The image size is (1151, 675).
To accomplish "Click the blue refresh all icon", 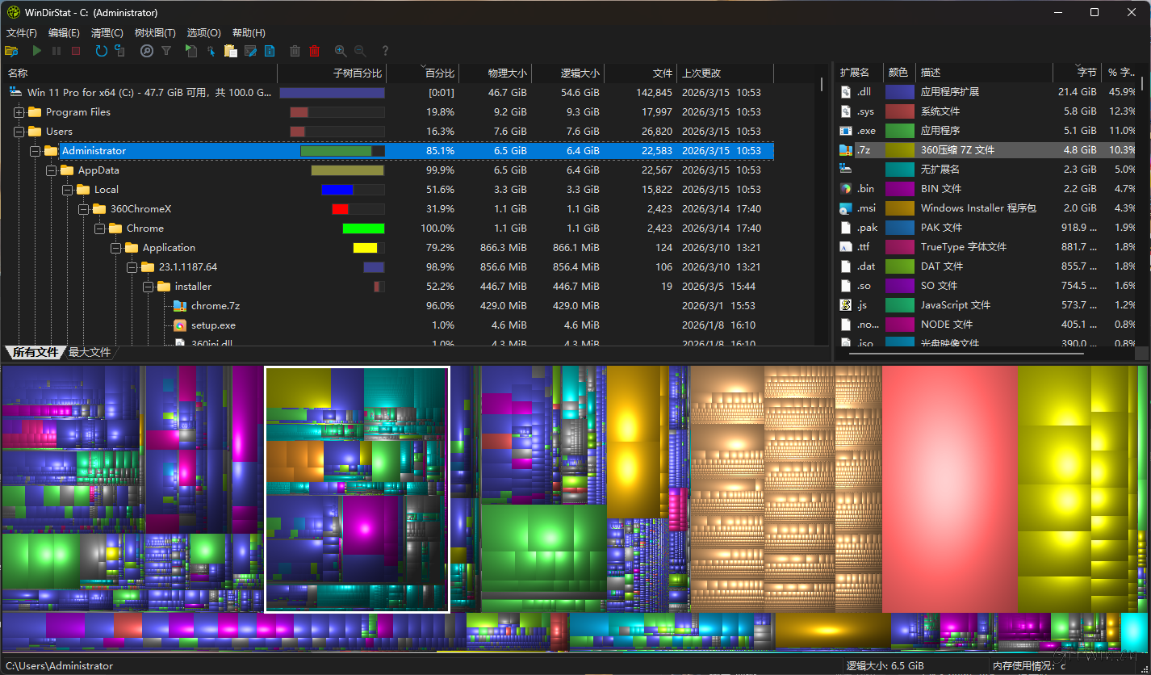I will [101, 51].
